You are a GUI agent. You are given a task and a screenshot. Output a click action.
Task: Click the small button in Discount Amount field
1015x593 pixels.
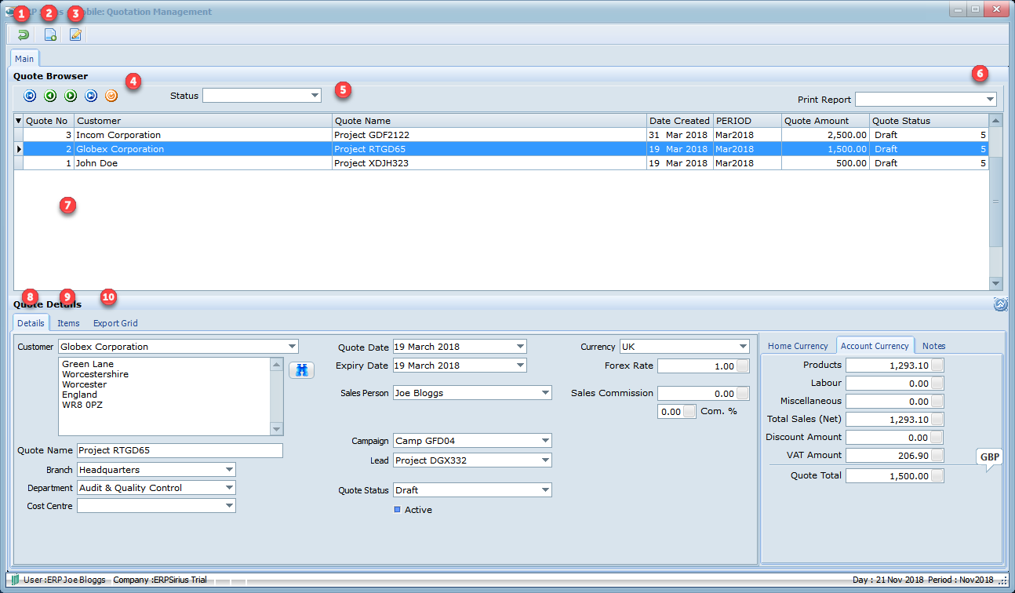coord(937,437)
